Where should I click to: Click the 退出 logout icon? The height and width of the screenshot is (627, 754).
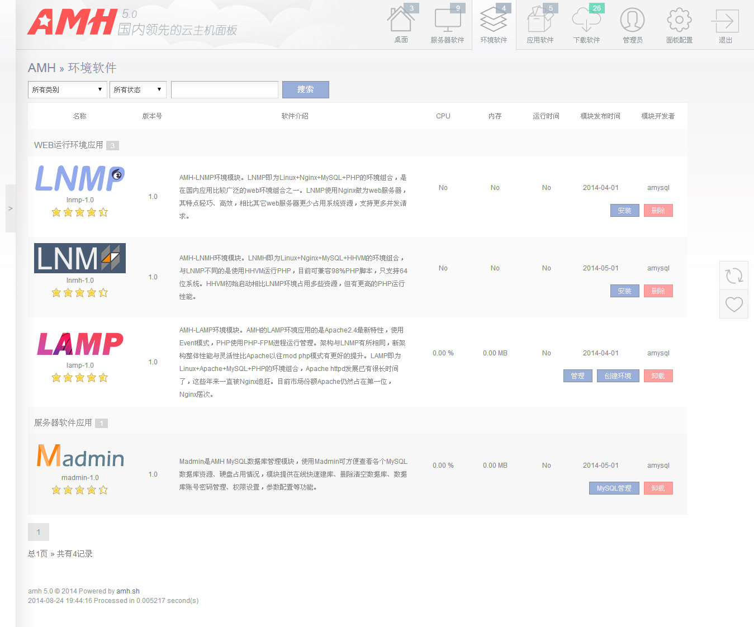(725, 22)
